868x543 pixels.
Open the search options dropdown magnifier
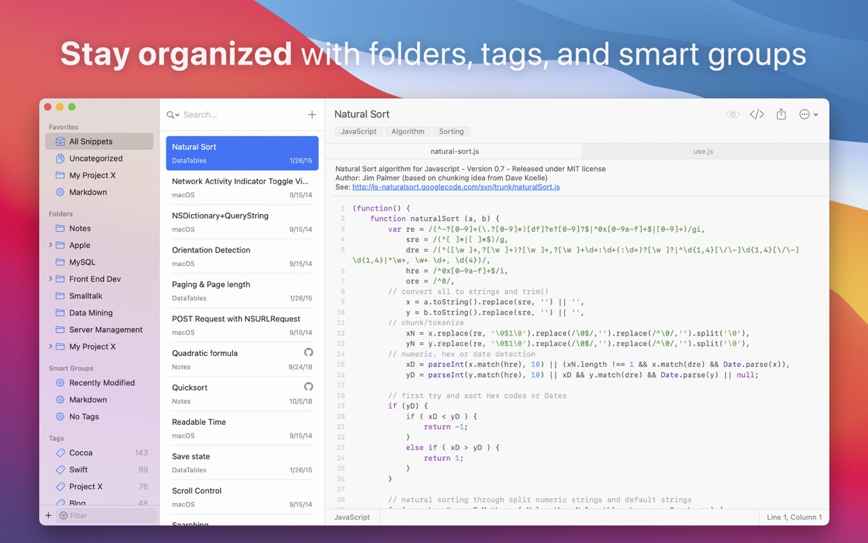173,115
